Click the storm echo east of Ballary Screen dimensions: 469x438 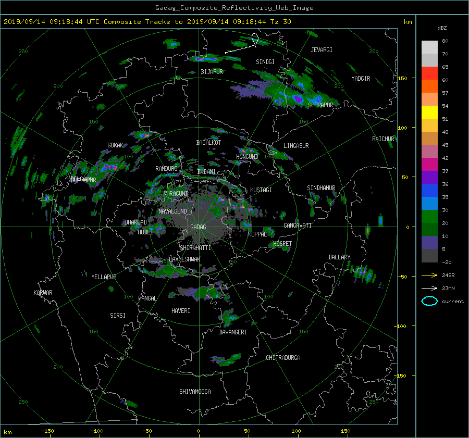pos(364,273)
